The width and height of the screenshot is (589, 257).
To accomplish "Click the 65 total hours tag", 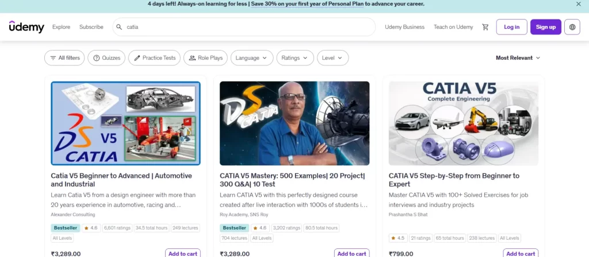I will pyautogui.click(x=450, y=238).
